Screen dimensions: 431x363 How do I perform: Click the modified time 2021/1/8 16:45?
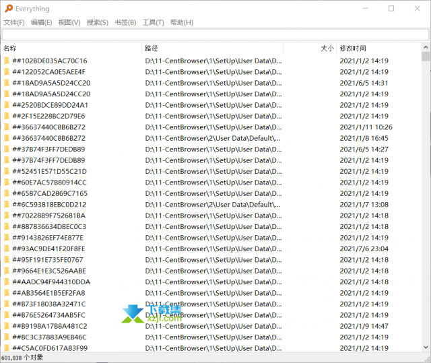click(x=364, y=138)
